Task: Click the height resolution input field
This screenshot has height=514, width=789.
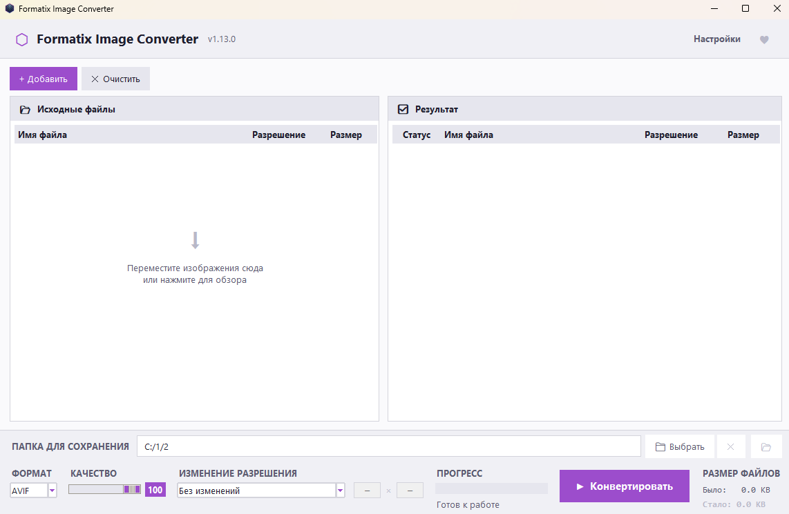Action: 410,491
